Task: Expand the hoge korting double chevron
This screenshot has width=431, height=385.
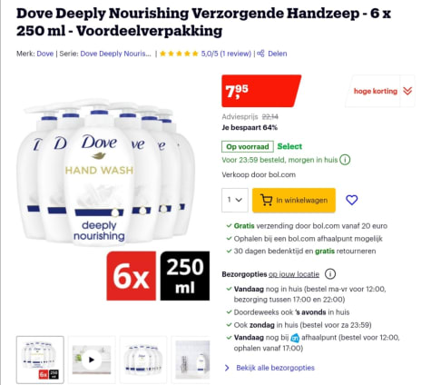Action: tap(407, 91)
